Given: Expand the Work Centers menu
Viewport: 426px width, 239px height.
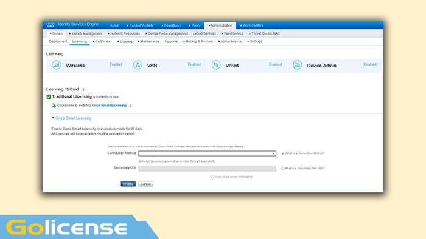Looking at the screenshot, I should (x=251, y=25).
